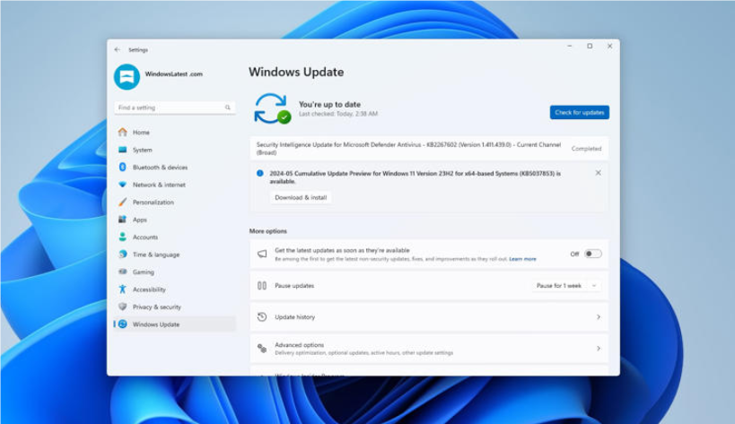
Task: Click Download & install button
Action: coord(301,197)
